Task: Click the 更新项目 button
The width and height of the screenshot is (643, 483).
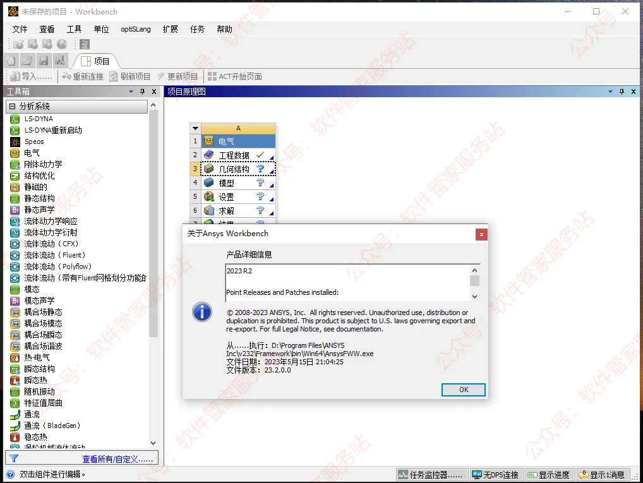Action: pos(177,76)
